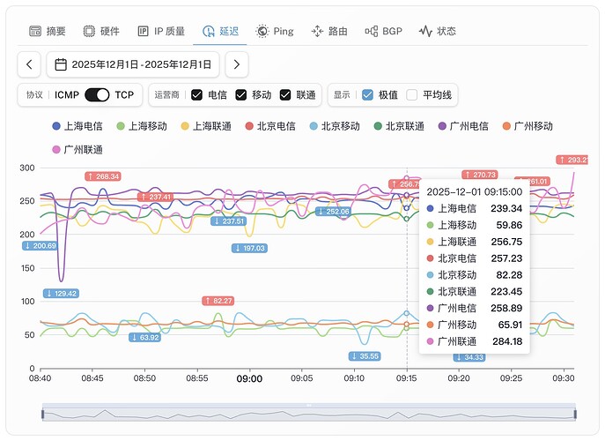The image size is (605, 441).
Task: Toggle the ICMP/TCP protocol switch
Action: tap(97, 94)
